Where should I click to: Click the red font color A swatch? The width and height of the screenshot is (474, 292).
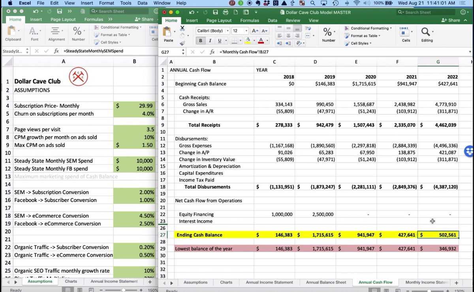coord(261,41)
